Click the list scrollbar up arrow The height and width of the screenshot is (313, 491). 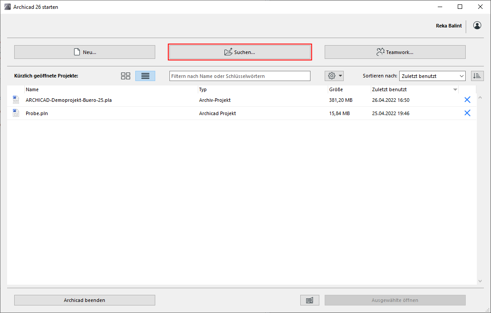pos(480,97)
